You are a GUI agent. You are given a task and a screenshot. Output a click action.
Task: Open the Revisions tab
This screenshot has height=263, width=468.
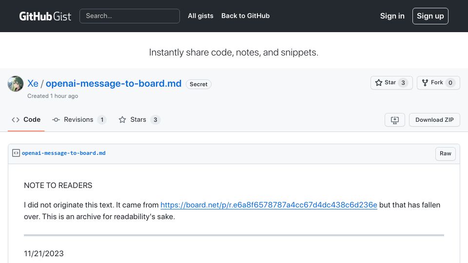pos(79,120)
